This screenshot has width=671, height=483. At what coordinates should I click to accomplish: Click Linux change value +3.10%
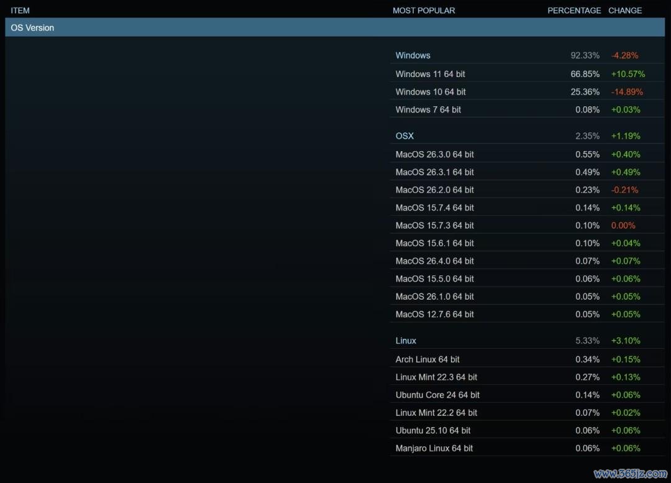(x=626, y=341)
